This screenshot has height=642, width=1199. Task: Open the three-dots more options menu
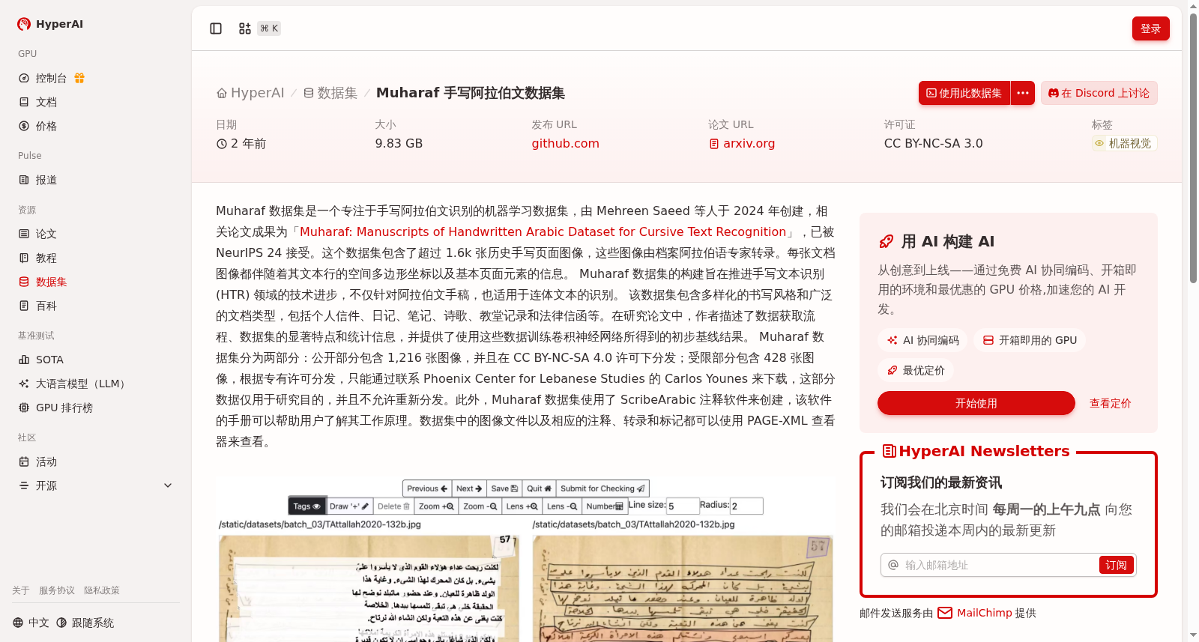[1023, 93]
